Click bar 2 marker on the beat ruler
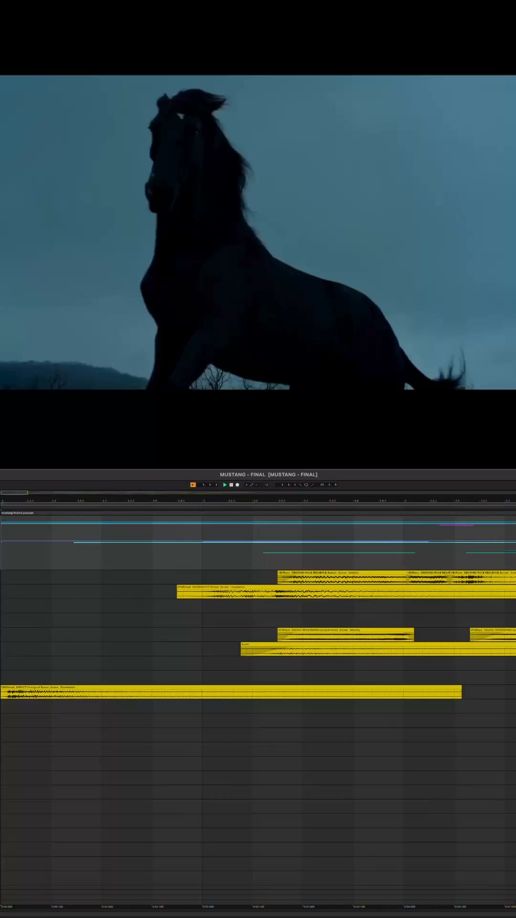516x918 pixels. click(x=204, y=501)
